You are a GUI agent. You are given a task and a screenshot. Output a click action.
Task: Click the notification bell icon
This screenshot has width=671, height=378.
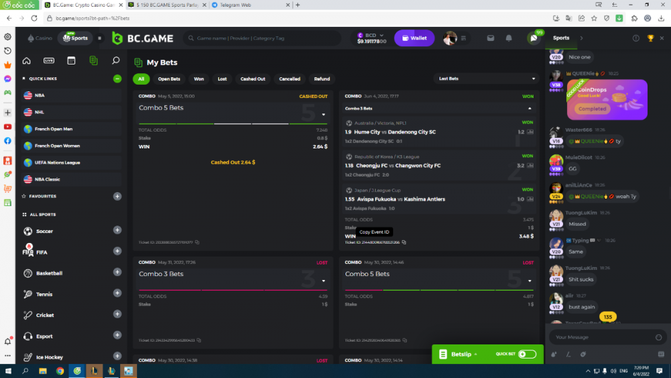click(x=509, y=38)
